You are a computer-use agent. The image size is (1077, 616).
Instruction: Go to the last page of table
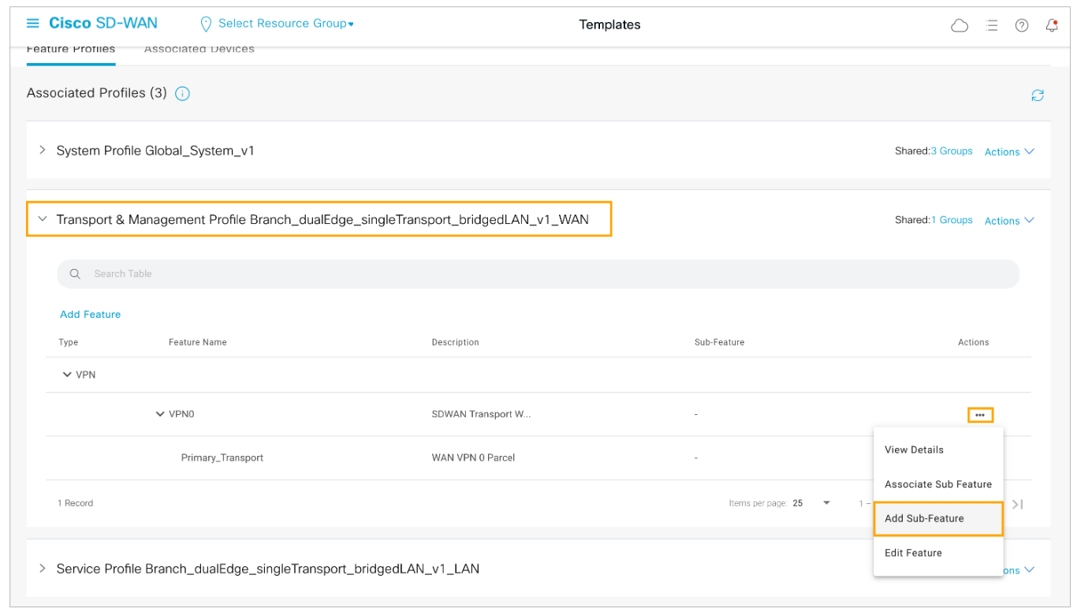coord(1018,504)
